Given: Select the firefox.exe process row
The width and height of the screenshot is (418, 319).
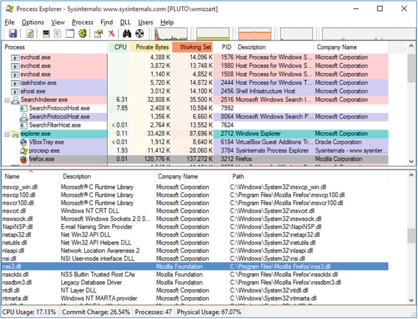Looking at the screenshot, I should [195, 159].
